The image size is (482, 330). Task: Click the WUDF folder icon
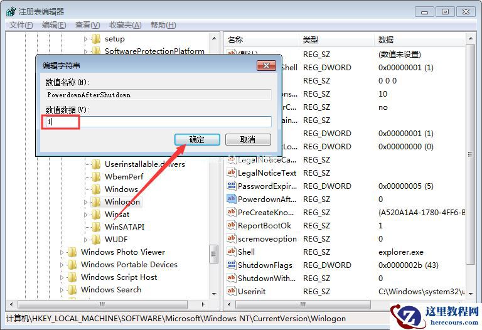pyautogui.click(x=96, y=240)
